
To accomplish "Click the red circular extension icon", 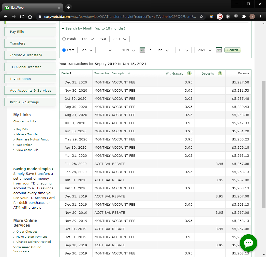I will [220, 17].
